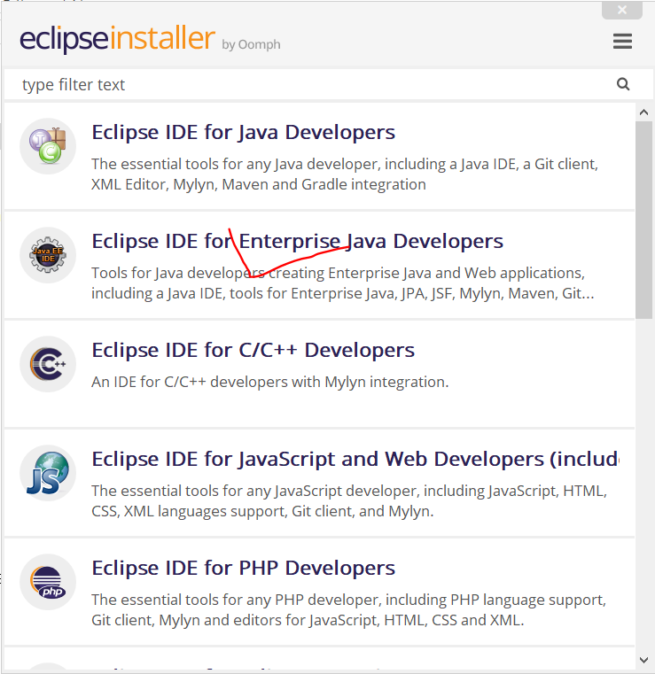The width and height of the screenshot is (655, 674).
Task: Open the hamburger menu
Action: 622,42
